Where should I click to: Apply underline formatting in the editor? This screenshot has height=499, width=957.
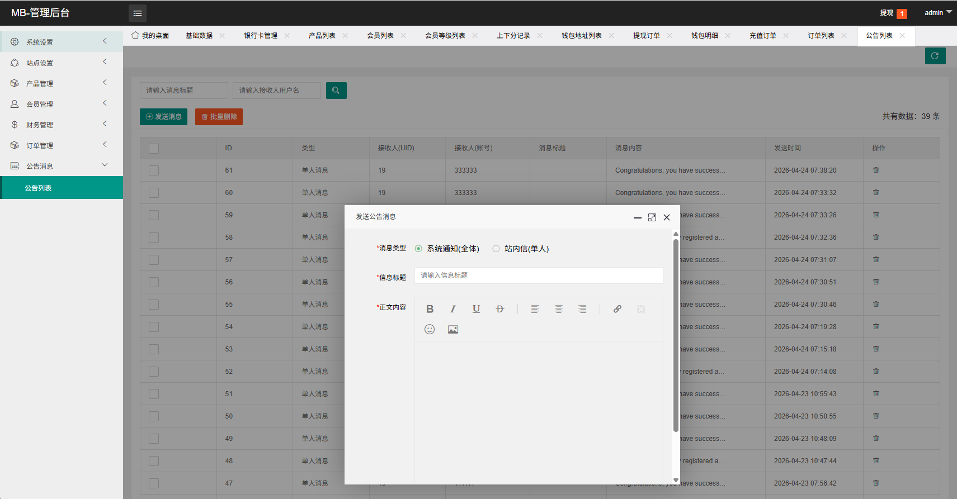477,309
